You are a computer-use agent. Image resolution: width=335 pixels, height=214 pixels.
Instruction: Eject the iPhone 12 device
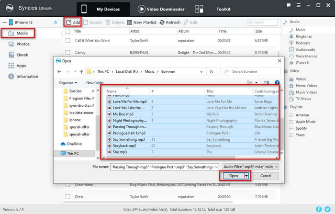[x=56, y=22]
